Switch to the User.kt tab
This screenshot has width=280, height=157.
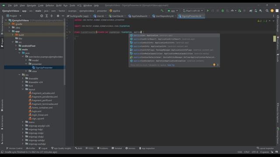pos(98,16)
